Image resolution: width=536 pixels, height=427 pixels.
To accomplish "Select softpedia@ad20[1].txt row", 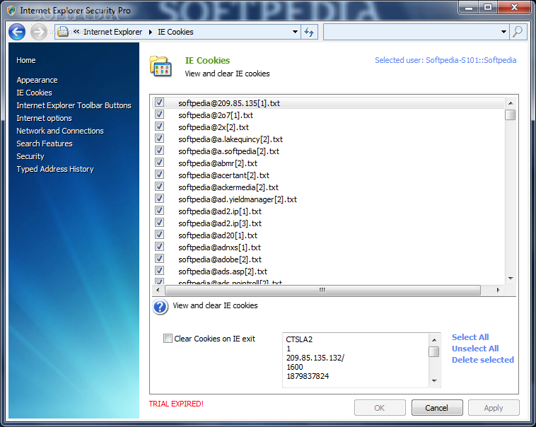I will click(328, 235).
